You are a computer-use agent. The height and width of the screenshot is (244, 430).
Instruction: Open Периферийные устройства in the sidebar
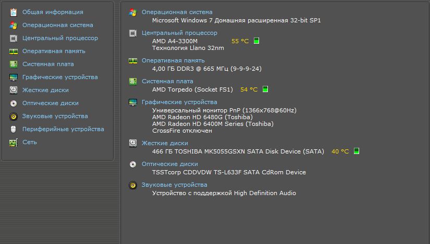[x=63, y=129]
